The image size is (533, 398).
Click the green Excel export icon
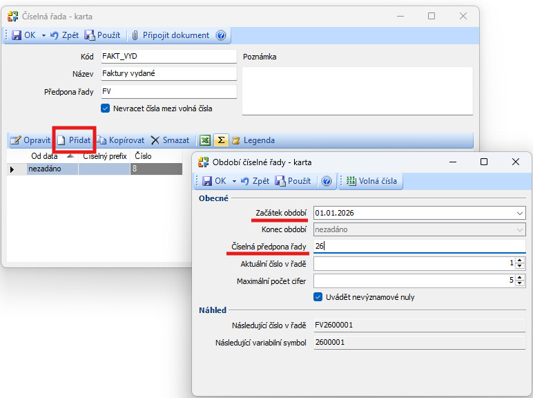(205, 140)
